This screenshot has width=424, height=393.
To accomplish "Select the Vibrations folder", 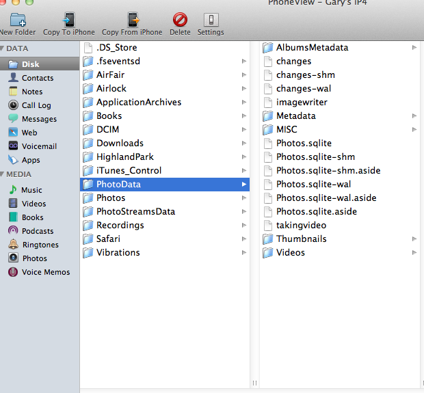I will pos(165,253).
